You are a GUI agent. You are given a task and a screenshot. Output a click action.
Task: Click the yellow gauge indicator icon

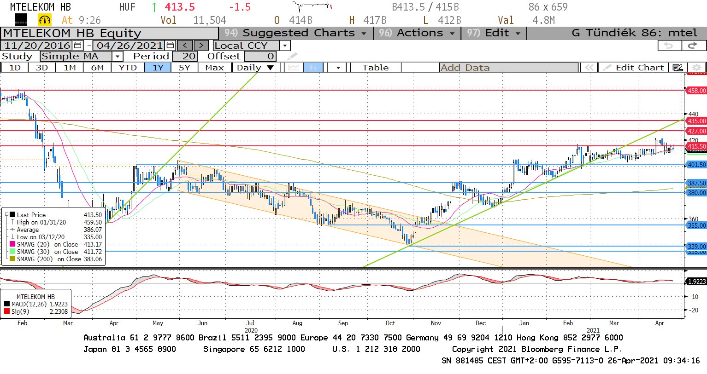click(45, 20)
